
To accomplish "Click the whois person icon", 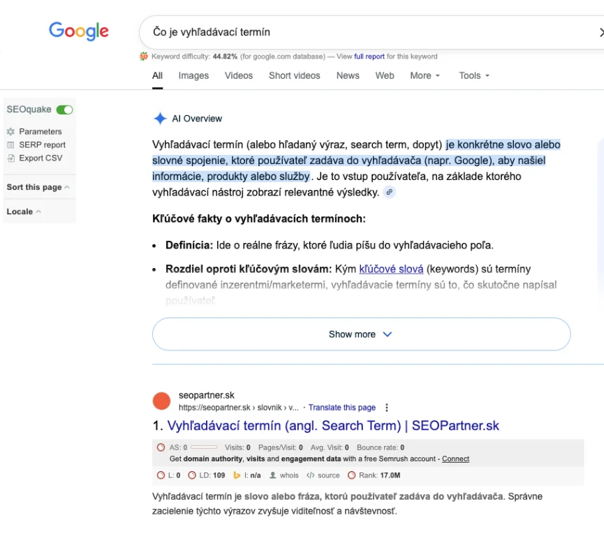I will (273, 475).
